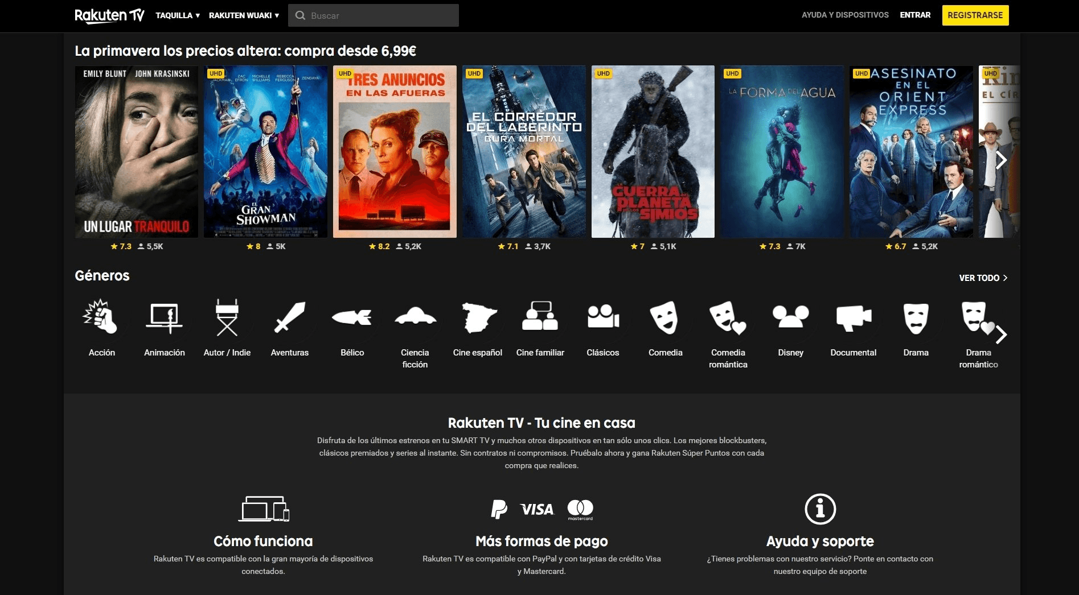Click the UHD badge on La Forma del Agua
The image size is (1079, 595).
732,73
